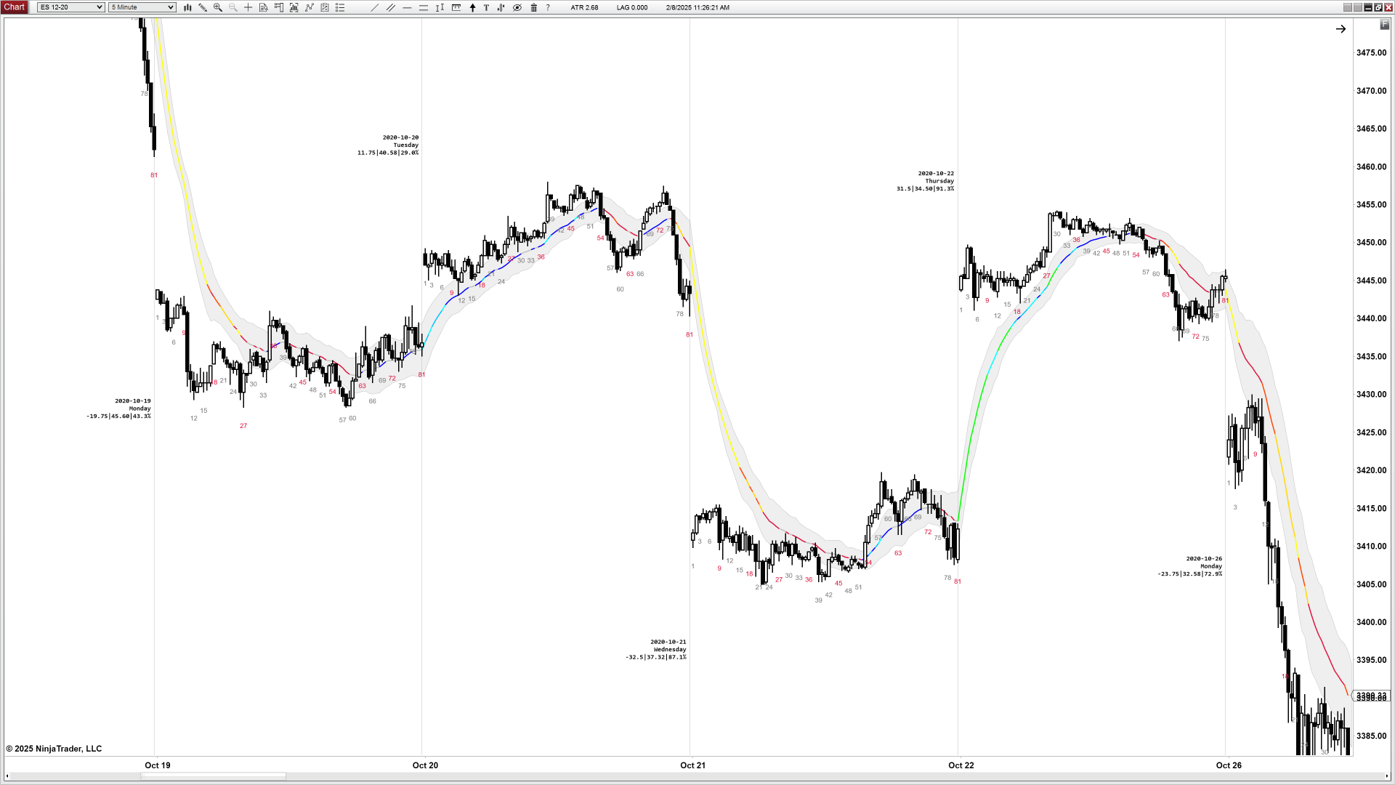This screenshot has height=785, width=1395.
Task: Select the horizontal line drawing tool
Action: (407, 7)
